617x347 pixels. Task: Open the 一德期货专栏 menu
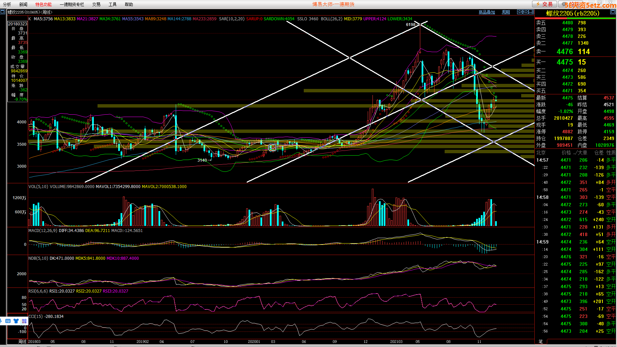(x=72, y=4)
